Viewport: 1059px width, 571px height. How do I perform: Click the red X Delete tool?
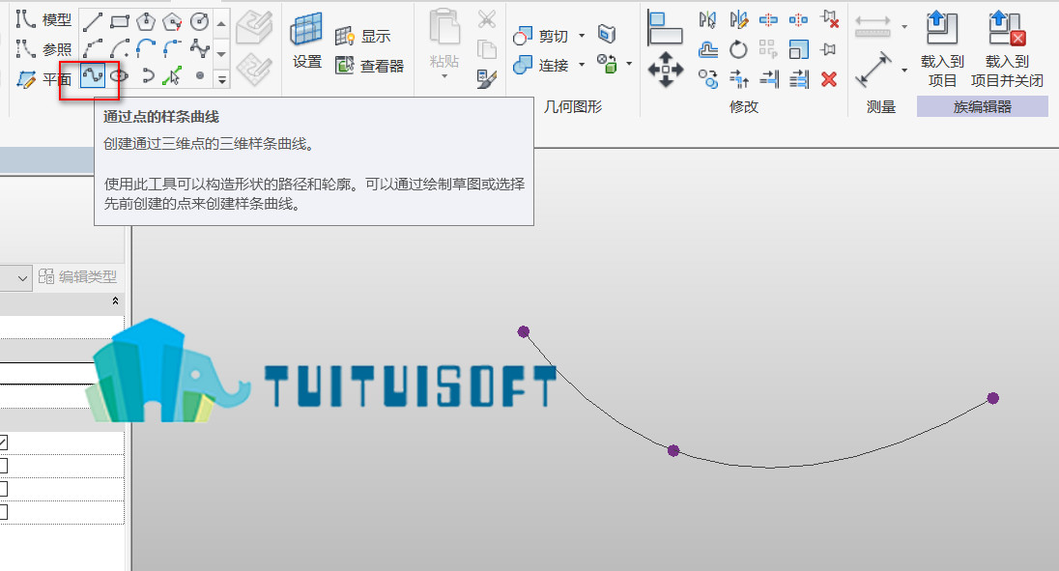[x=829, y=79]
